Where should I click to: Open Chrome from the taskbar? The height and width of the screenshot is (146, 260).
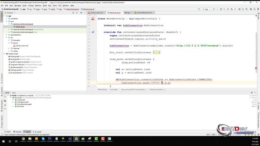[x=23, y=139]
